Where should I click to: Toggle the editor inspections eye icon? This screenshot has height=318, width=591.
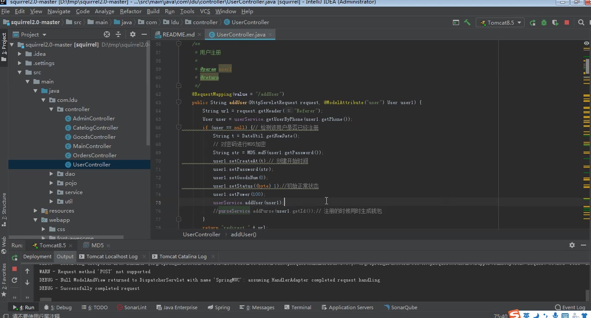coord(587,43)
